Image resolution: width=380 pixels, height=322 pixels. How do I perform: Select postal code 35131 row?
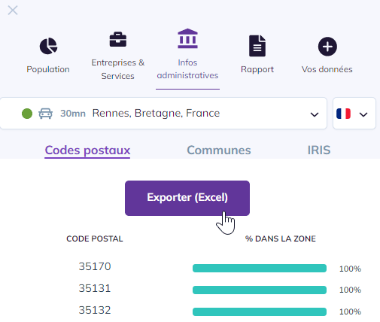pyautogui.click(x=190, y=290)
